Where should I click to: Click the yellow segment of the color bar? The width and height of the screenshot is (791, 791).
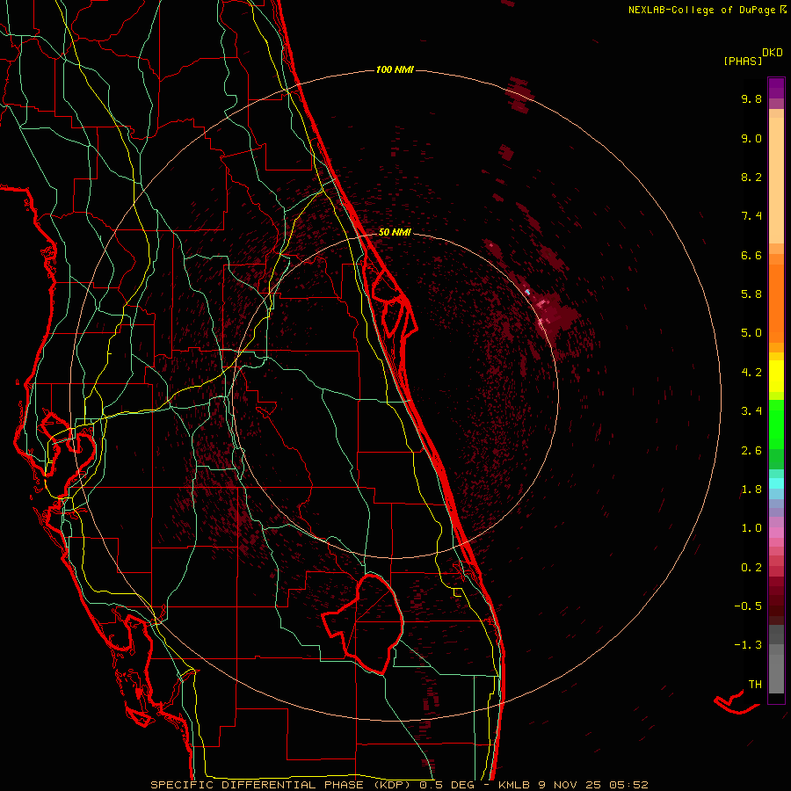click(x=776, y=376)
